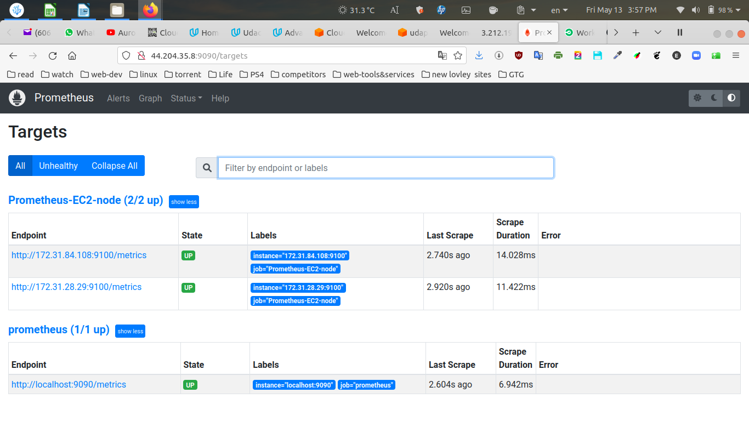Open the web-tools&services bookmarks folder
749x421 pixels.
(373, 74)
